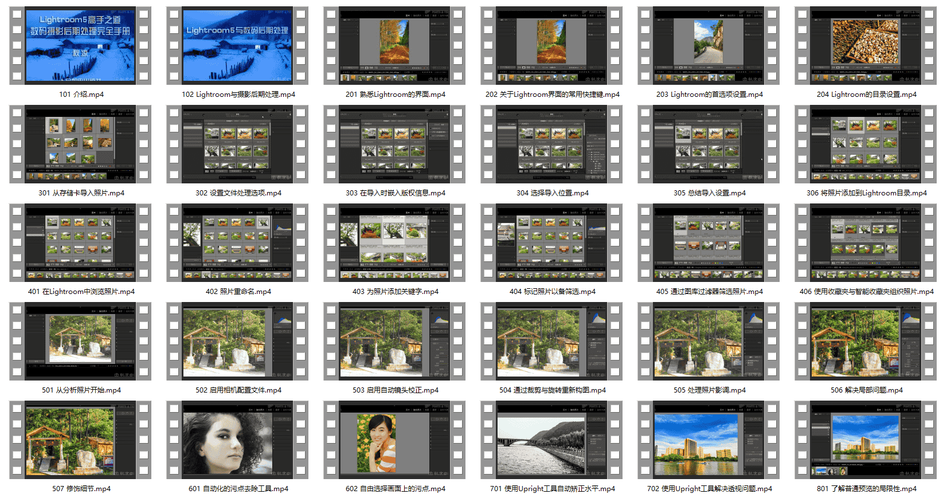Click file name 505 处理照片影调.mp4
943x494 pixels.
(709, 390)
